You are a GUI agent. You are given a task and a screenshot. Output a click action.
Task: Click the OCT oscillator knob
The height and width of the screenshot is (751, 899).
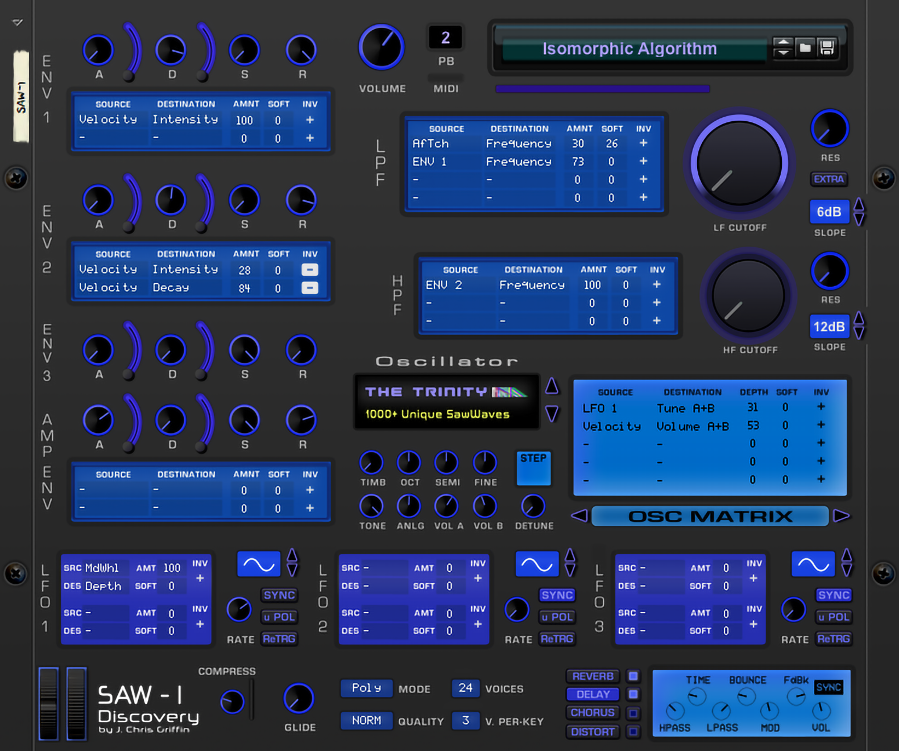408,463
